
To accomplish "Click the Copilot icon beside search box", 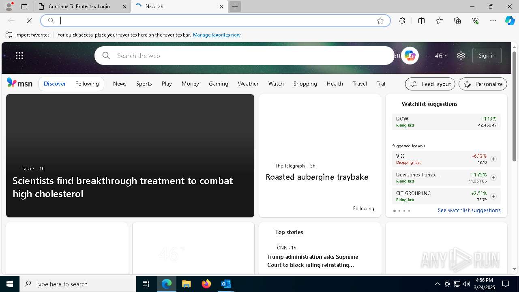I will click(x=410, y=56).
